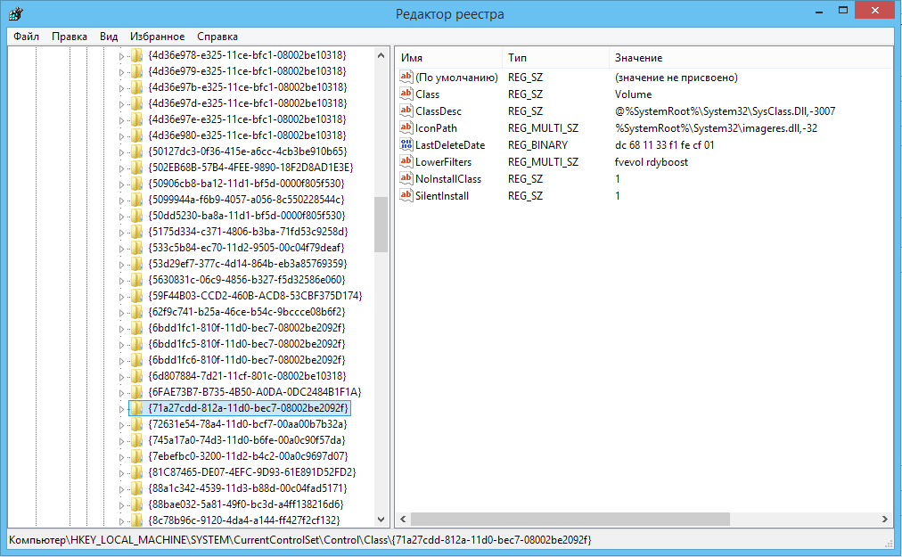This screenshot has height=557, width=902.
Task: Click folder icon of {4d36e97b-e325-11ce-bfc1-08002be10318}
Action: [136, 87]
